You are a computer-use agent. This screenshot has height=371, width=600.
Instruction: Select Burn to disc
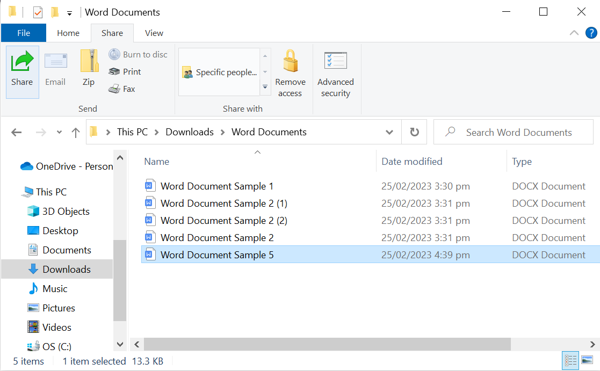tap(139, 54)
